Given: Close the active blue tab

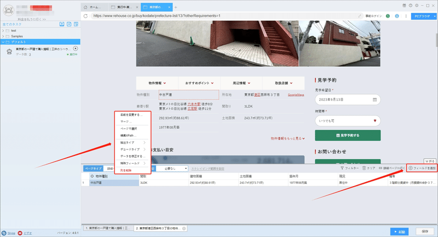Looking at the screenshot, I should coord(169,7).
